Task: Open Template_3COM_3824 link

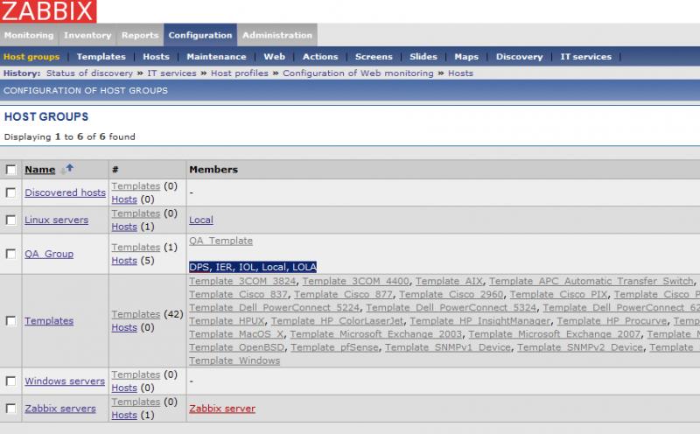Action: [242, 281]
